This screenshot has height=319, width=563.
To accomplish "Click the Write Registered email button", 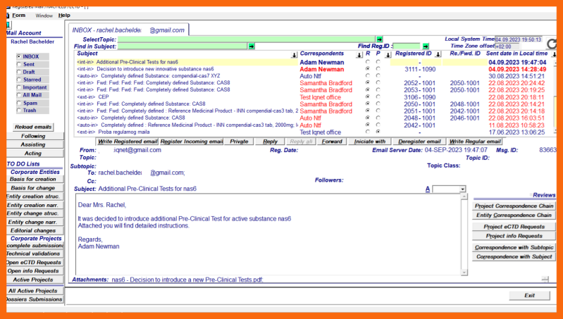I will pos(128,142).
